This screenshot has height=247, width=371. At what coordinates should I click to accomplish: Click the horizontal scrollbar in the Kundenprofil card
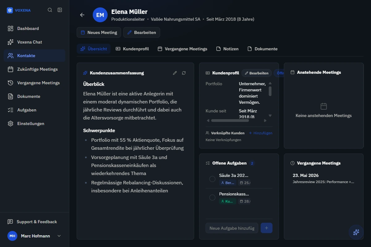230,121
